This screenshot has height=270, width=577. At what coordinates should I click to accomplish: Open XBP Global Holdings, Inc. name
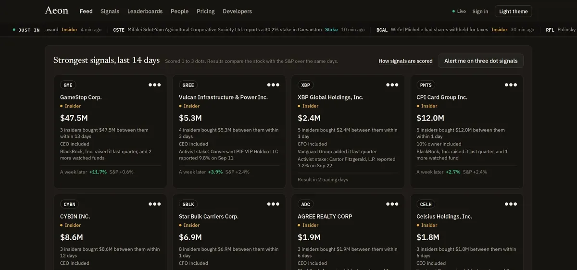click(330, 97)
